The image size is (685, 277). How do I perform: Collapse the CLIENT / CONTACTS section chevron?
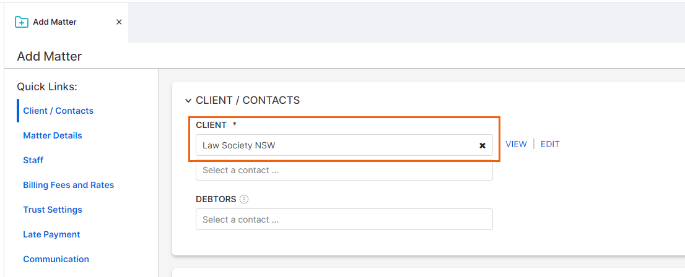[188, 101]
